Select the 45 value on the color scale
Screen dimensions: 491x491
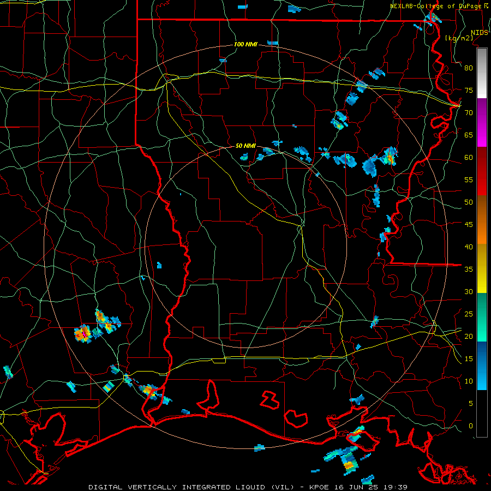pos(469,225)
